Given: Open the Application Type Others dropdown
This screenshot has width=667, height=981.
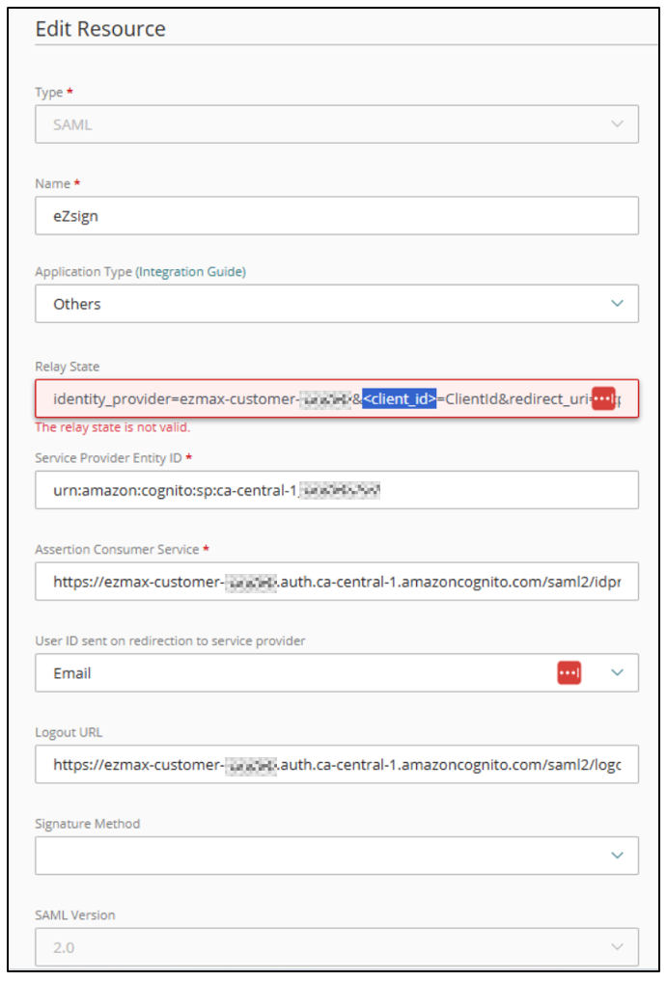Looking at the screenshot, I should (337, 304).
